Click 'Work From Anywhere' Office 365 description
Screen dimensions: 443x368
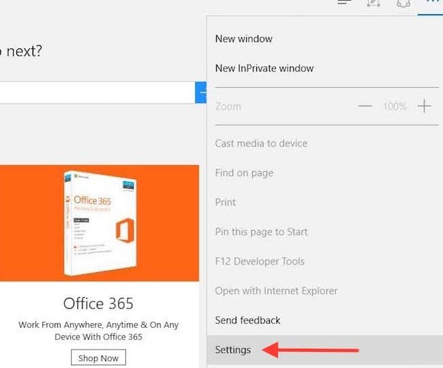click(98, 331)
